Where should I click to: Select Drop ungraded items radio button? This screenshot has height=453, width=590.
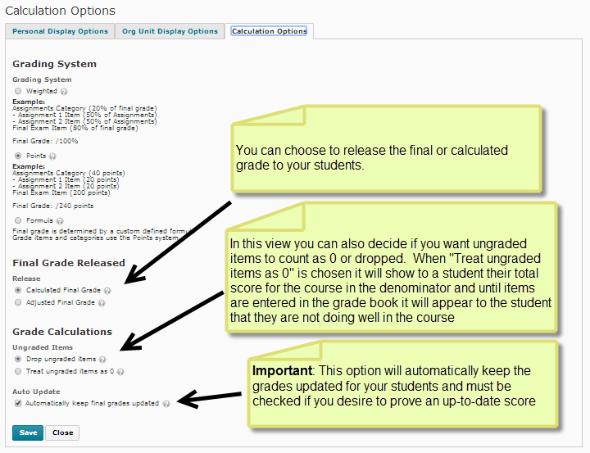pyautogui.click(x=18, y=359)
